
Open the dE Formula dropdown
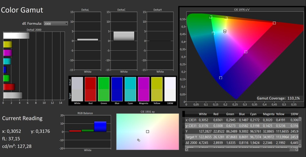tap(56, 23)
